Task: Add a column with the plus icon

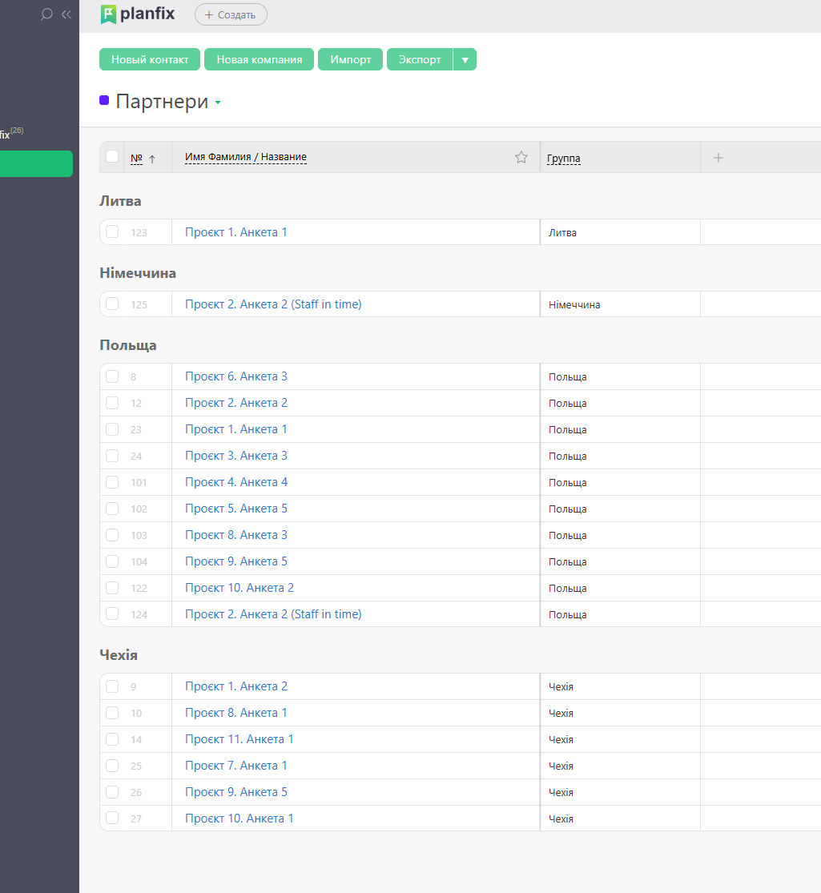Action: [x=718, y=158]
